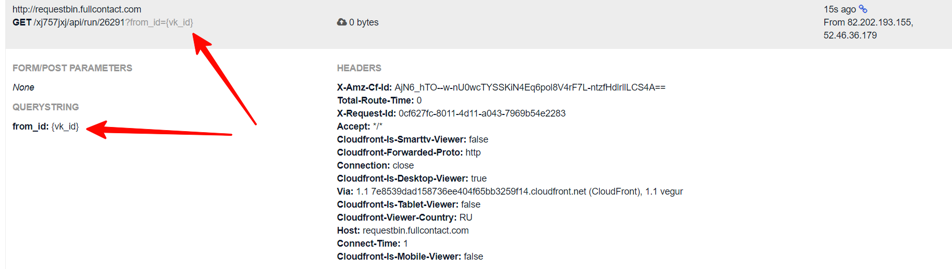Click the QUERYSTRING section heading

pyautogui.click(x=46, y=107)
